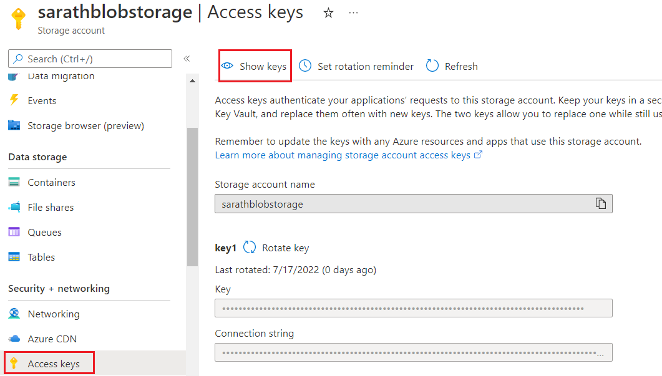Open Azure CDN settings
This screenshot has width=662, height=376.
point(52,339)
